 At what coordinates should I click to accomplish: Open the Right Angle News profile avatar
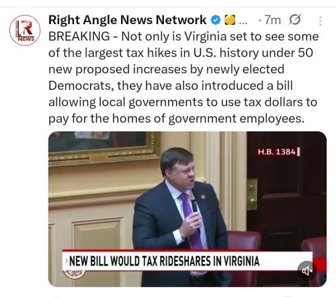click(x=25, y=30)
